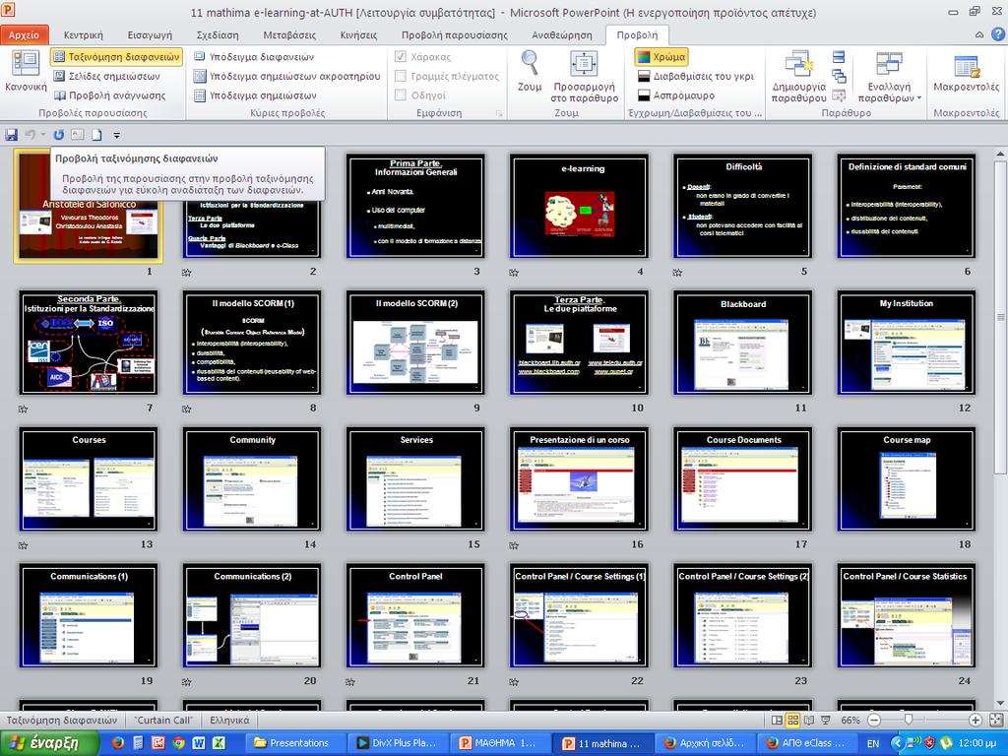Click the Redo/repeat icon in quick access toolbar
This screenshot has width=1008, height=756.
(58, 135)
